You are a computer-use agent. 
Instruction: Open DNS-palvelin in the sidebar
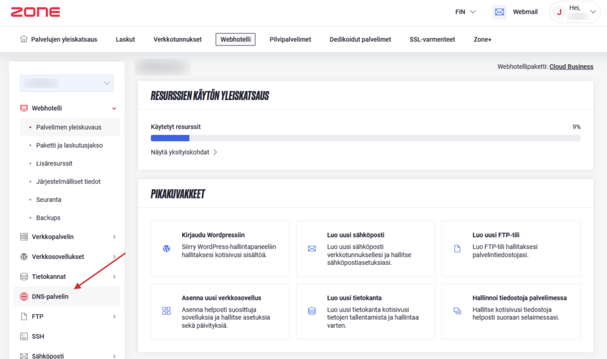[50, 296]
